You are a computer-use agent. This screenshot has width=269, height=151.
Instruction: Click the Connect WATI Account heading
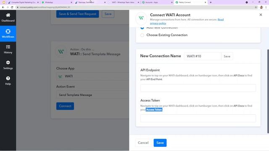(170, 15)
